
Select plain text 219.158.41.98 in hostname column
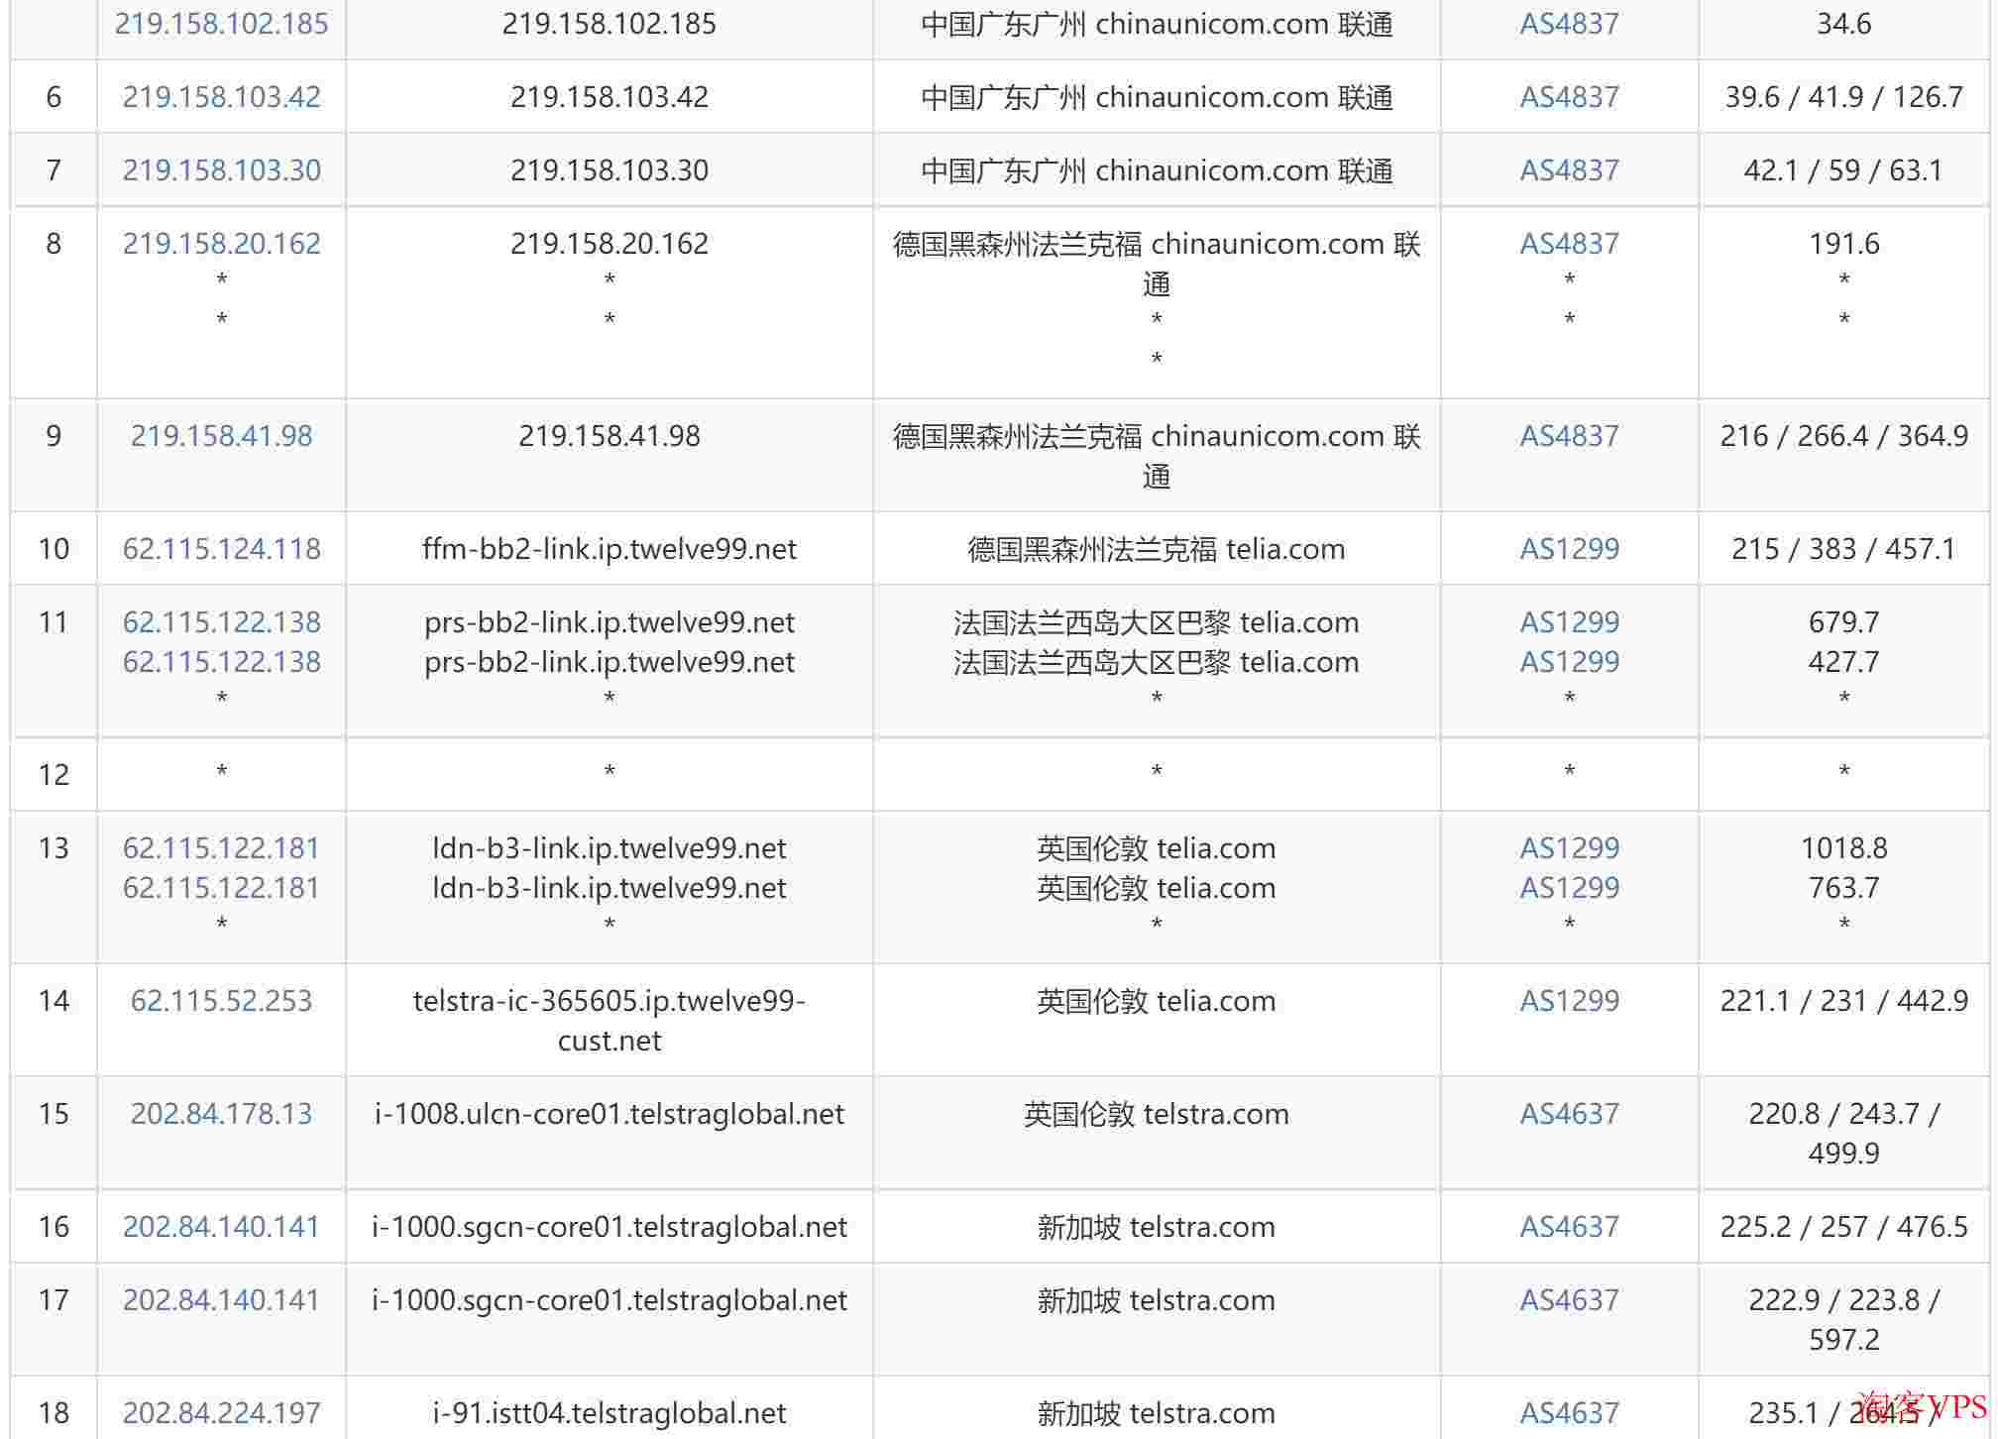[x=609, y=436]
